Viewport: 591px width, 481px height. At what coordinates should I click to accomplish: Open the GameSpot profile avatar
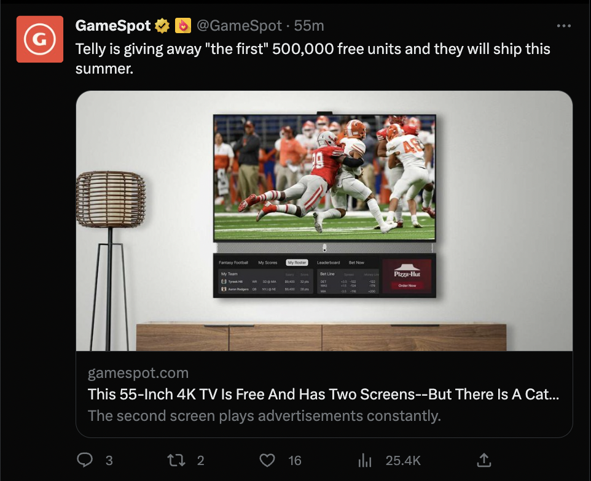40,39
